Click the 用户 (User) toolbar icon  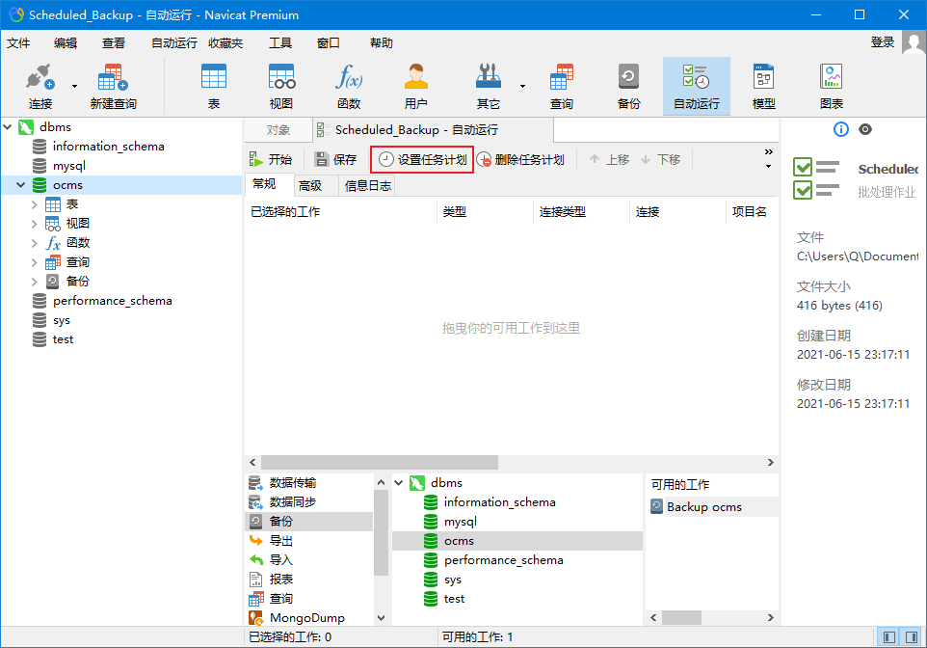point(415,85)
